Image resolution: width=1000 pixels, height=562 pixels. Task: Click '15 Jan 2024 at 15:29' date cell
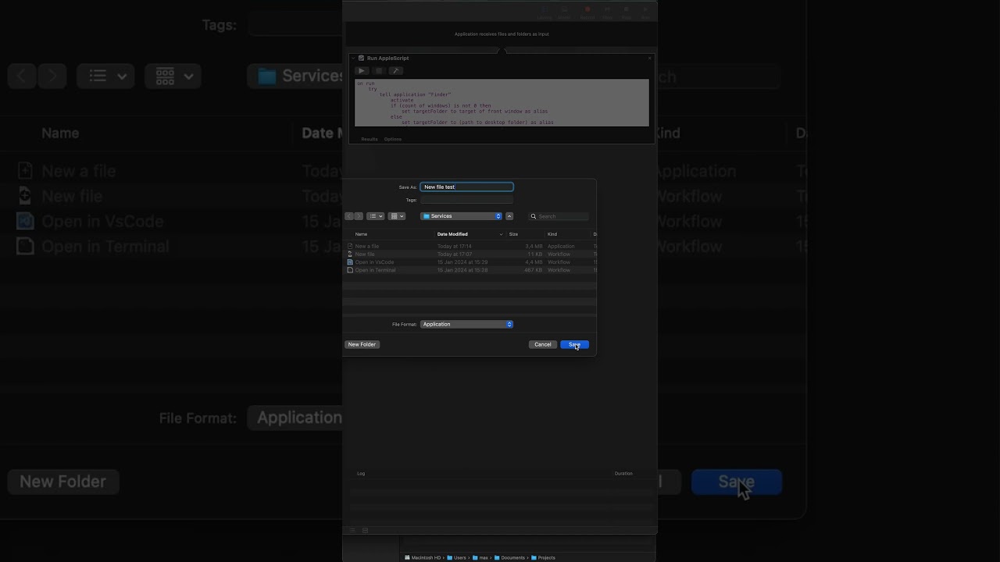[x=462, y=261]
